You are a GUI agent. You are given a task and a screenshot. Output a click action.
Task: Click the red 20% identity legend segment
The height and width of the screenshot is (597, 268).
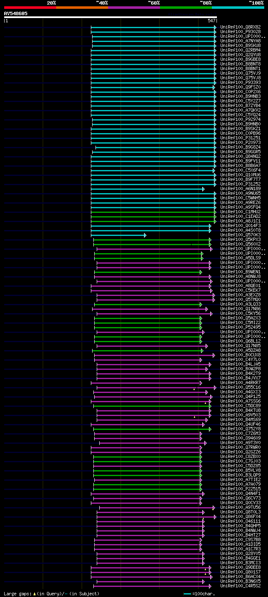point(30,7)
